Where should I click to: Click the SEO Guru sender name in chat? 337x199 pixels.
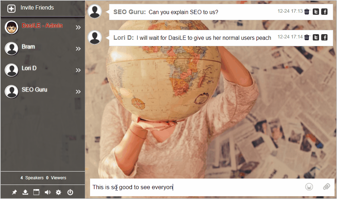129,12
